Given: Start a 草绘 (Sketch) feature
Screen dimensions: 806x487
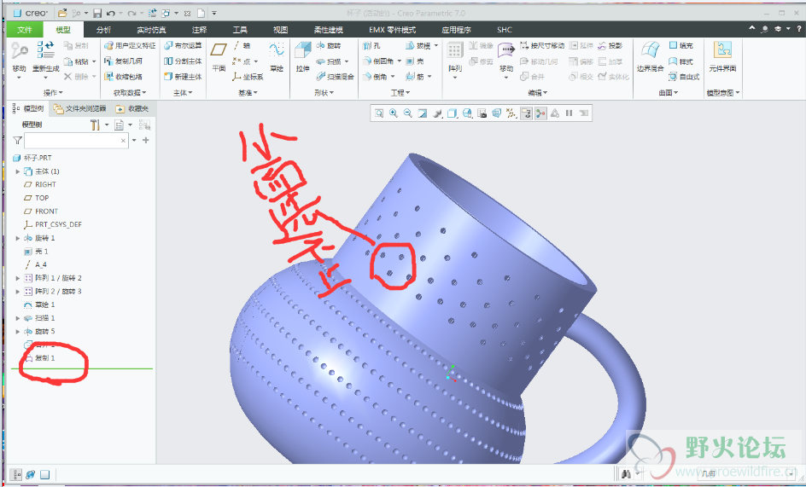Looking at the screenshot, I should tap(277, 56).
